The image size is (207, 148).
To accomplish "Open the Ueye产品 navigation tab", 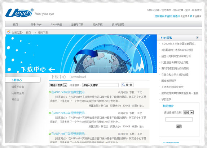I will click(x=57, y=24).
